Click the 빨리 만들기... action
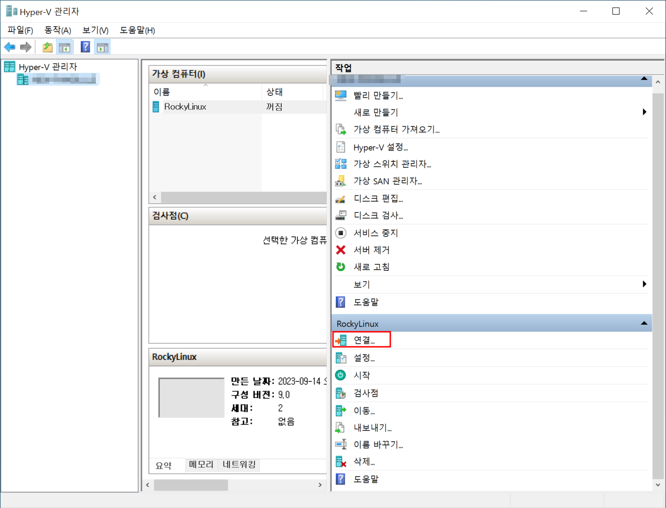This screenshot has width=666, height=508. 378,95
